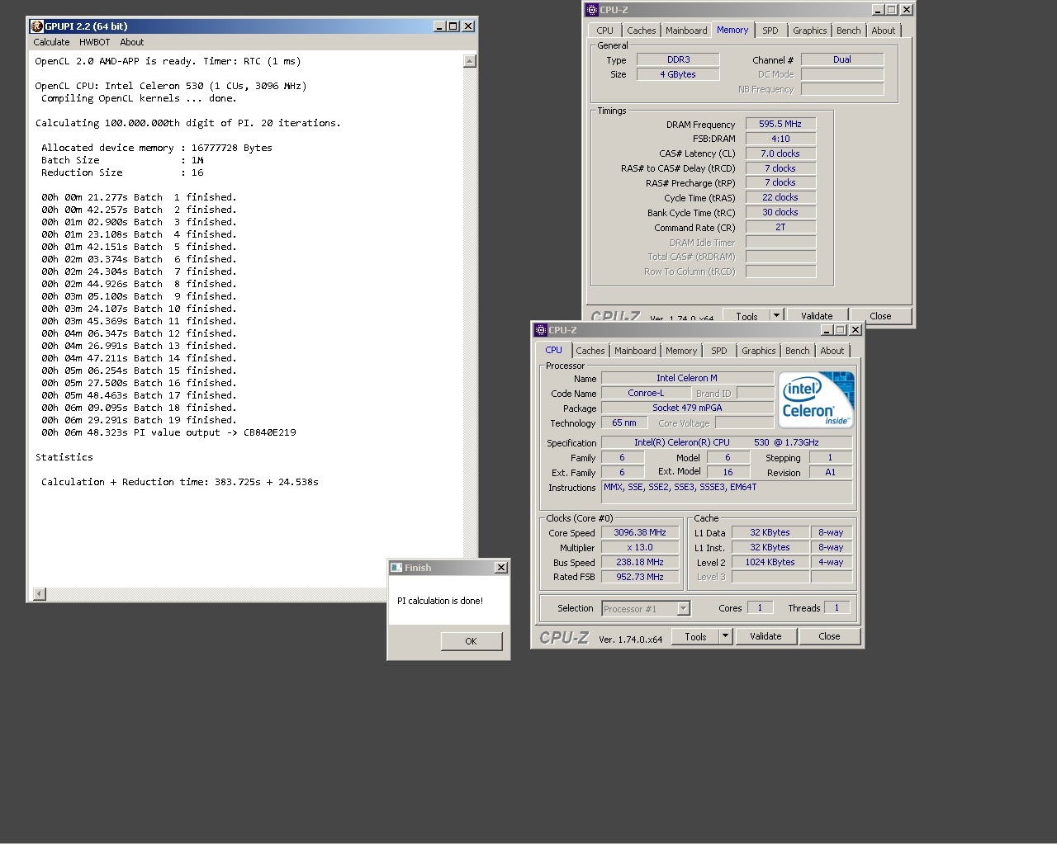Open About tab in lower CPU-Z window
This screenshot has height=845, width=1057.
(x=832, y=351)
